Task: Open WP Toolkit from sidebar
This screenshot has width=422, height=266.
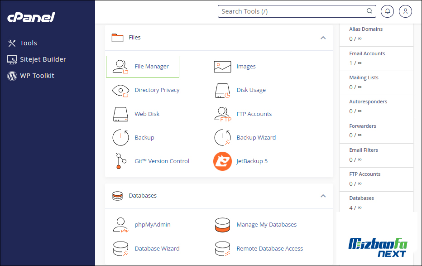Action: click(37, 76)
